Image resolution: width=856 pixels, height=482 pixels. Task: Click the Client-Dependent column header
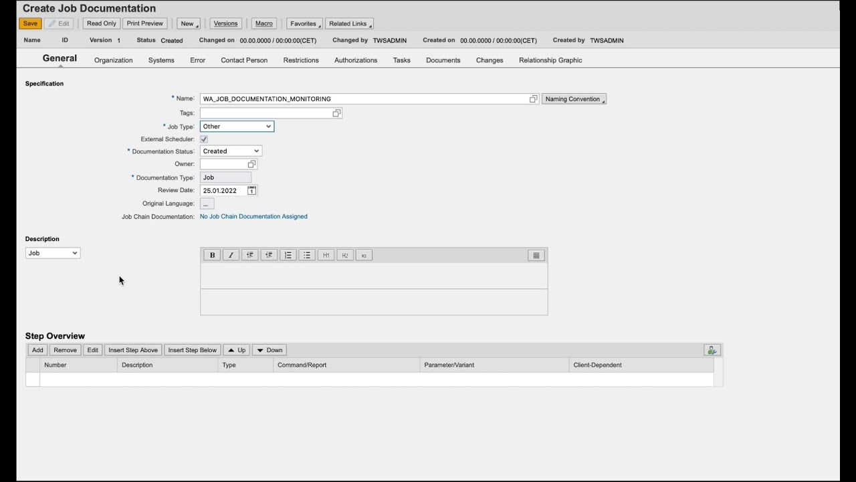click(x=641, y=365)
